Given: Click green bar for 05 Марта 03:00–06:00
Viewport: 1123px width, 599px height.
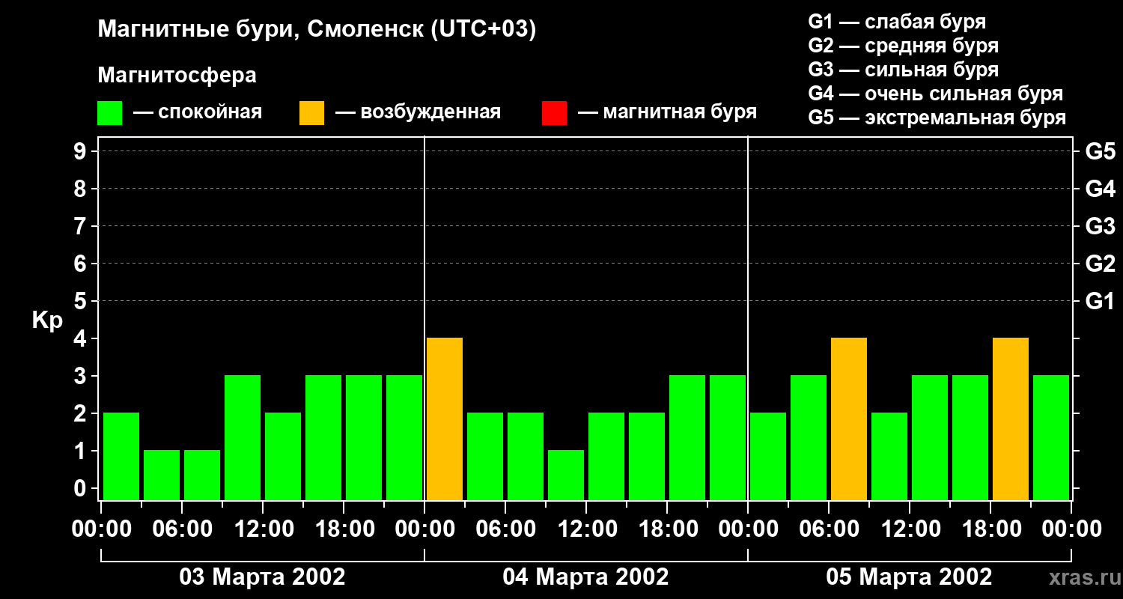Looking at the screenshot, I should click(809, 437).
